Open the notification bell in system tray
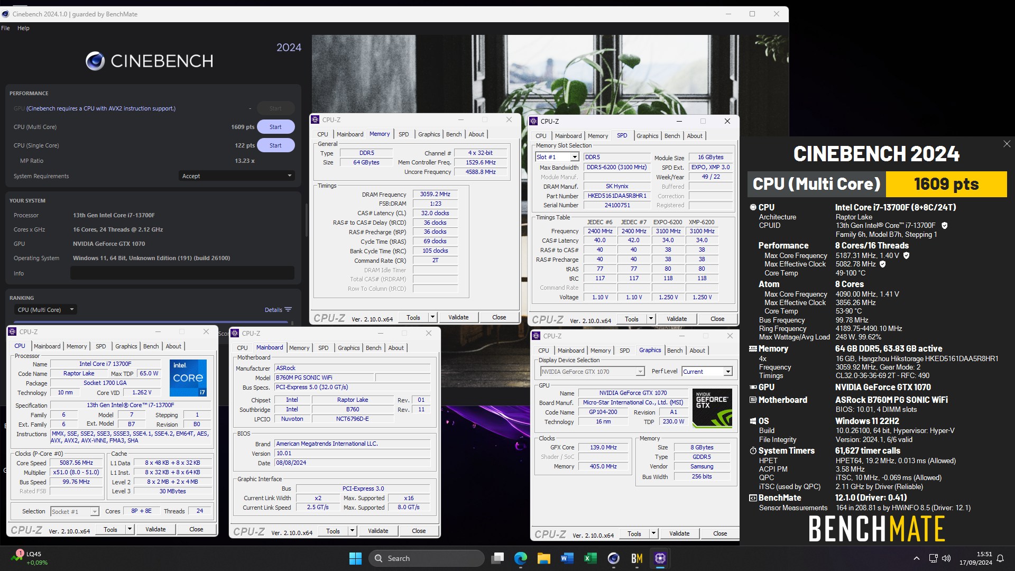 (x=1000, y=558)
